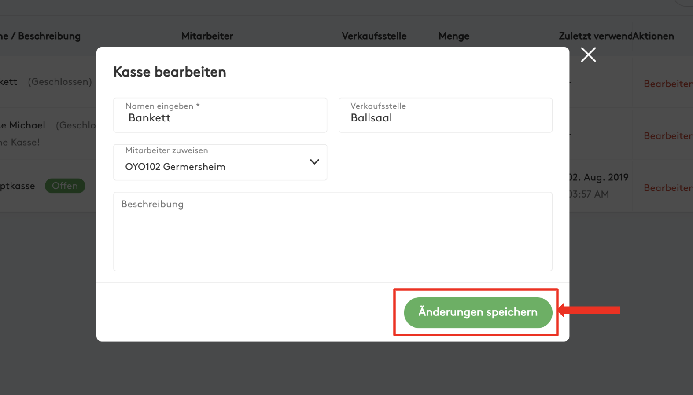The image size is (693, 395).
Task: Click the 2. Aug. 2019 date cell
Action: coord(599,177)
